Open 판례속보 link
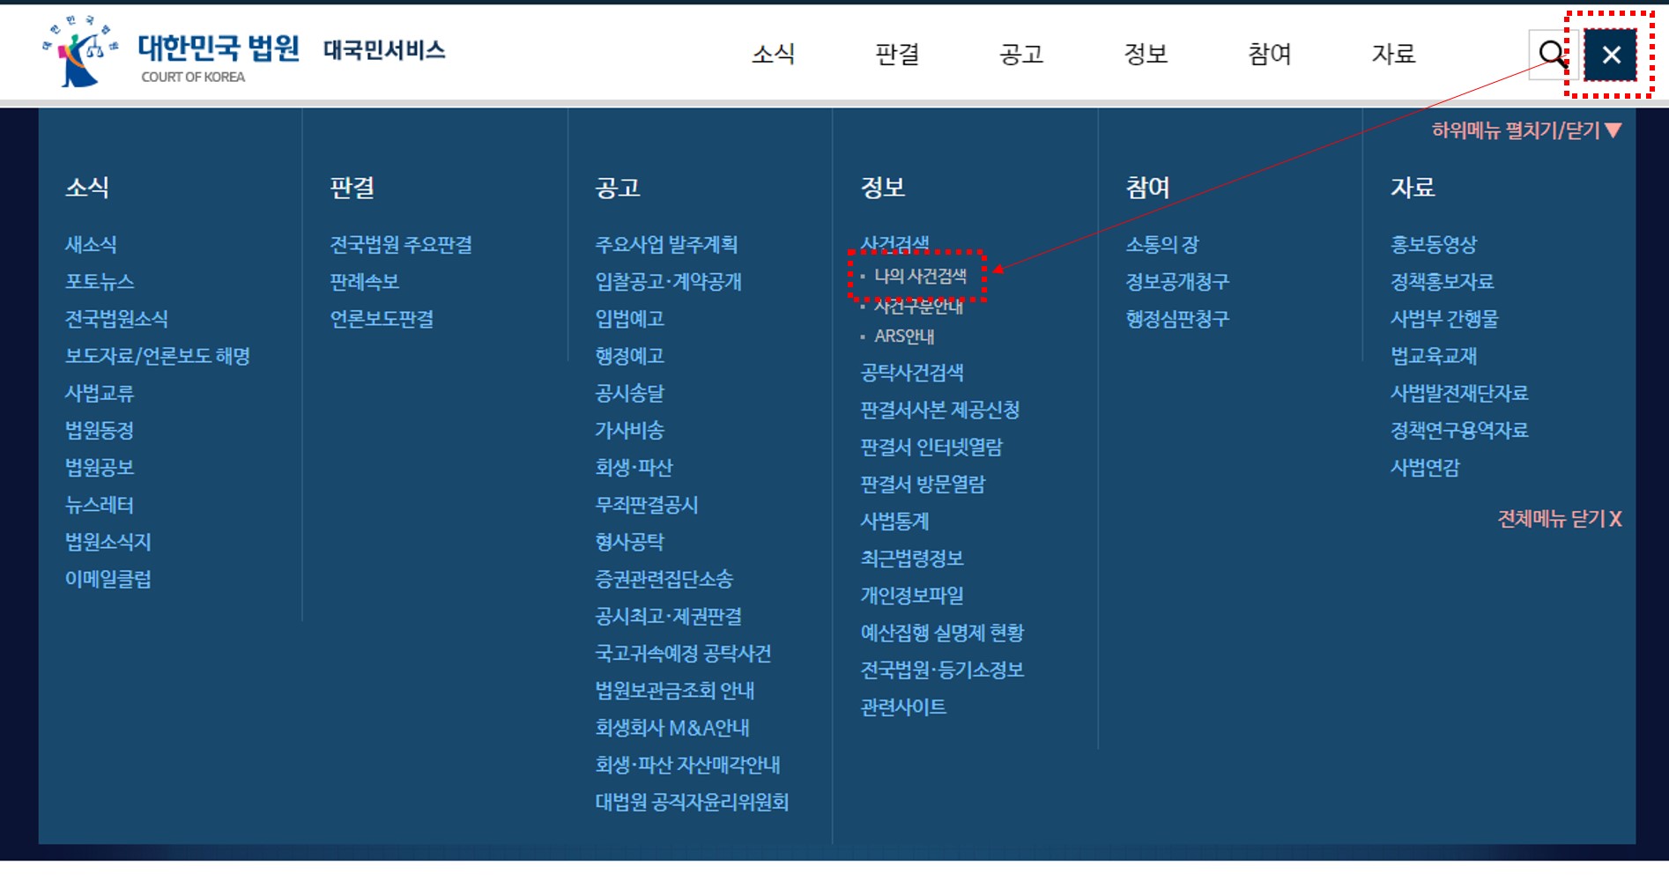The width and height of the screenshot is (1669, 881). coord(365,282)
